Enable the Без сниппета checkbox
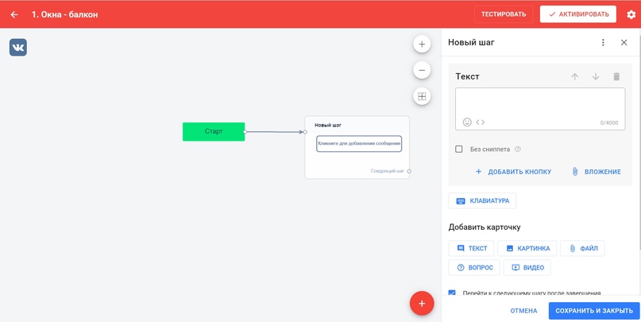 (x=459, y=149)
